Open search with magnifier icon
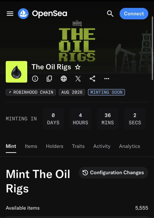This screenshot has height=218, width=154. 110,13
